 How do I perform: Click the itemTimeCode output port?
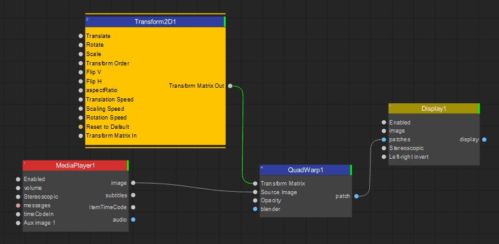coord(133,207)
